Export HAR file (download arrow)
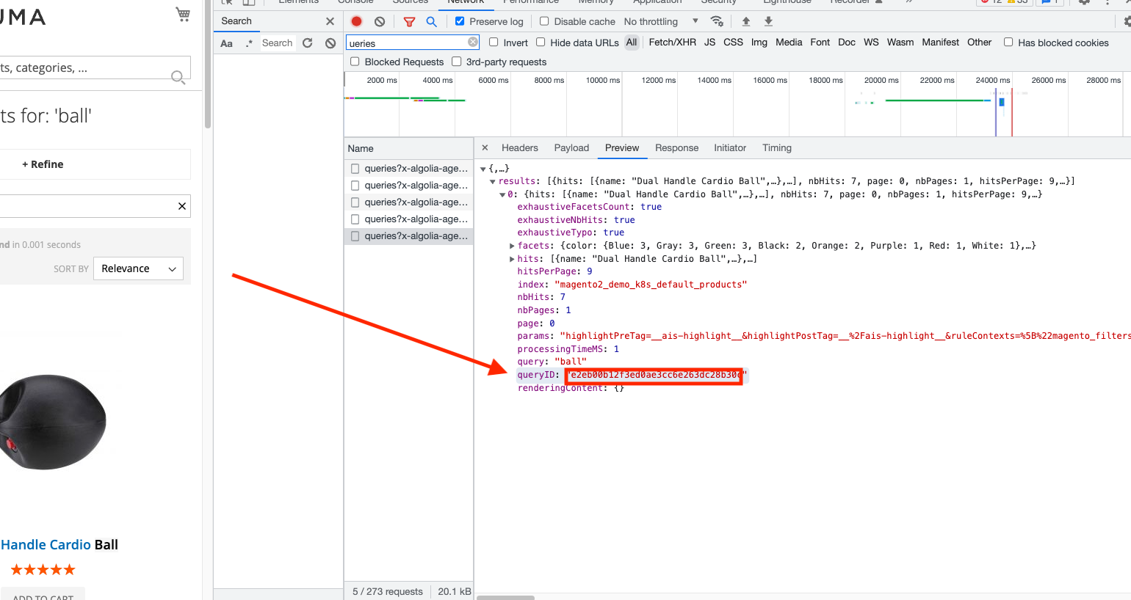1131x600 pixels. pyautogui.click(x=768, y=21)
